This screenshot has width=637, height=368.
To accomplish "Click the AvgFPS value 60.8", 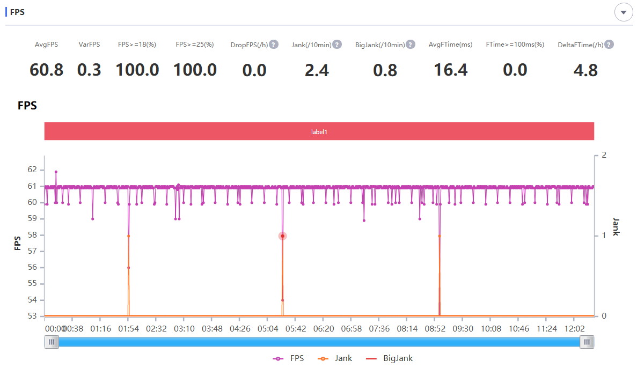I will (46, 70).
